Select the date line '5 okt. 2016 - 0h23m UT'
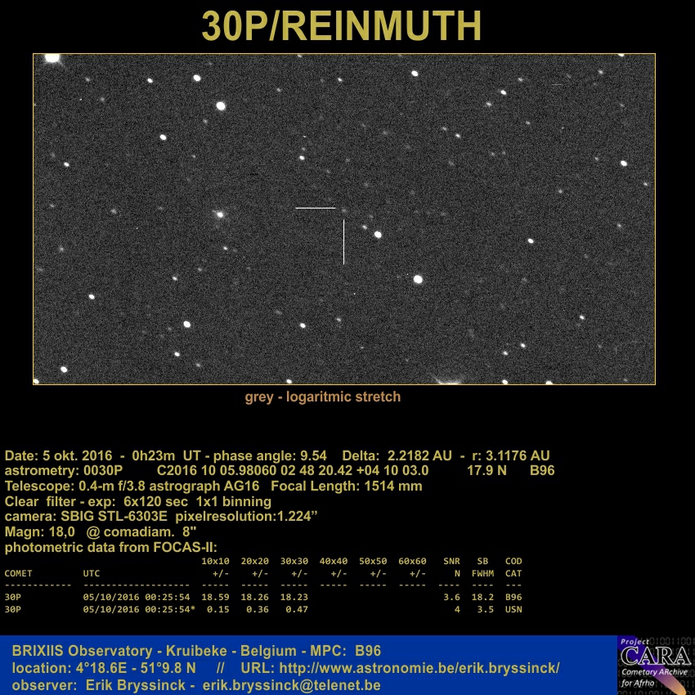The height and width of the screenshot is (695, 695). tap(103, 455)
